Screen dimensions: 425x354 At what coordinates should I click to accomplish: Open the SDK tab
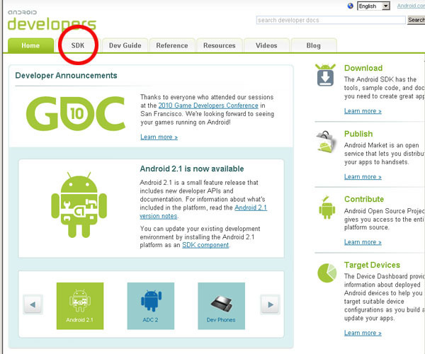point(78,45)
